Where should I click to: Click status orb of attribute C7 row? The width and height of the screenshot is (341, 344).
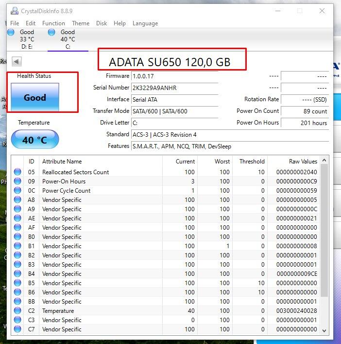click(x=17, y=329)
